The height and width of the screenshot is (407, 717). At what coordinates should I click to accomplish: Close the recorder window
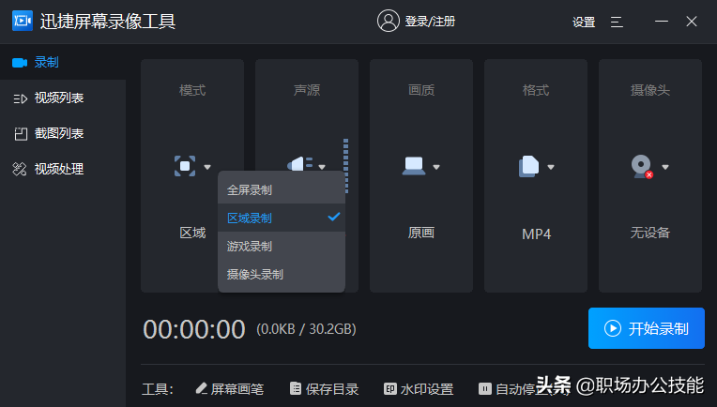coord(692,22)
